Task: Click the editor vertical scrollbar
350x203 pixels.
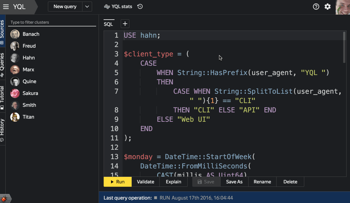Action: (x=344, y=47)
